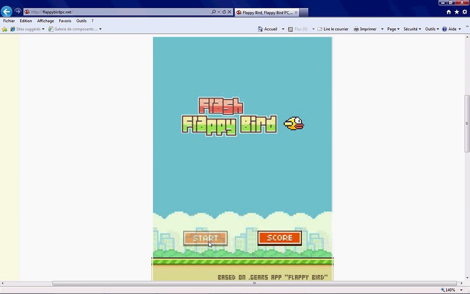
Task: Click horizontal scrollbar right arrow
Action: click(461, 283)
